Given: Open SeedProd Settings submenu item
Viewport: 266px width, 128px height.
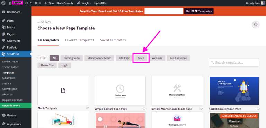Looking at the screenshot, I should [7, 84].
